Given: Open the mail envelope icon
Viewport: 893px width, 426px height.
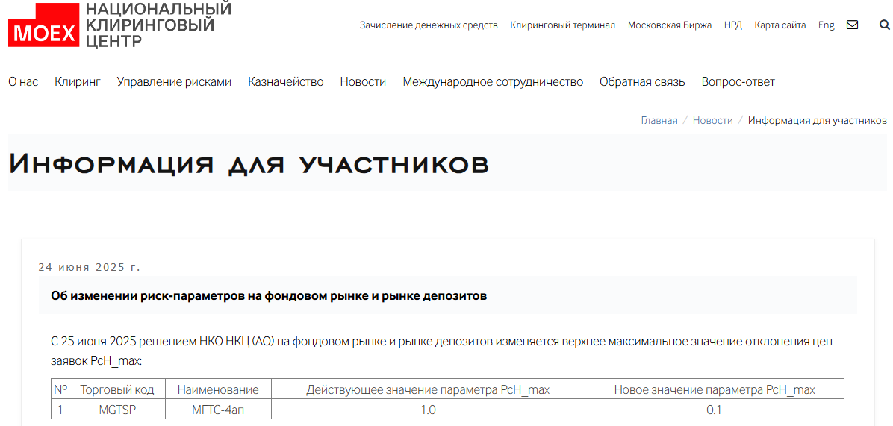Looking at the screenshot, I should 852,25.
